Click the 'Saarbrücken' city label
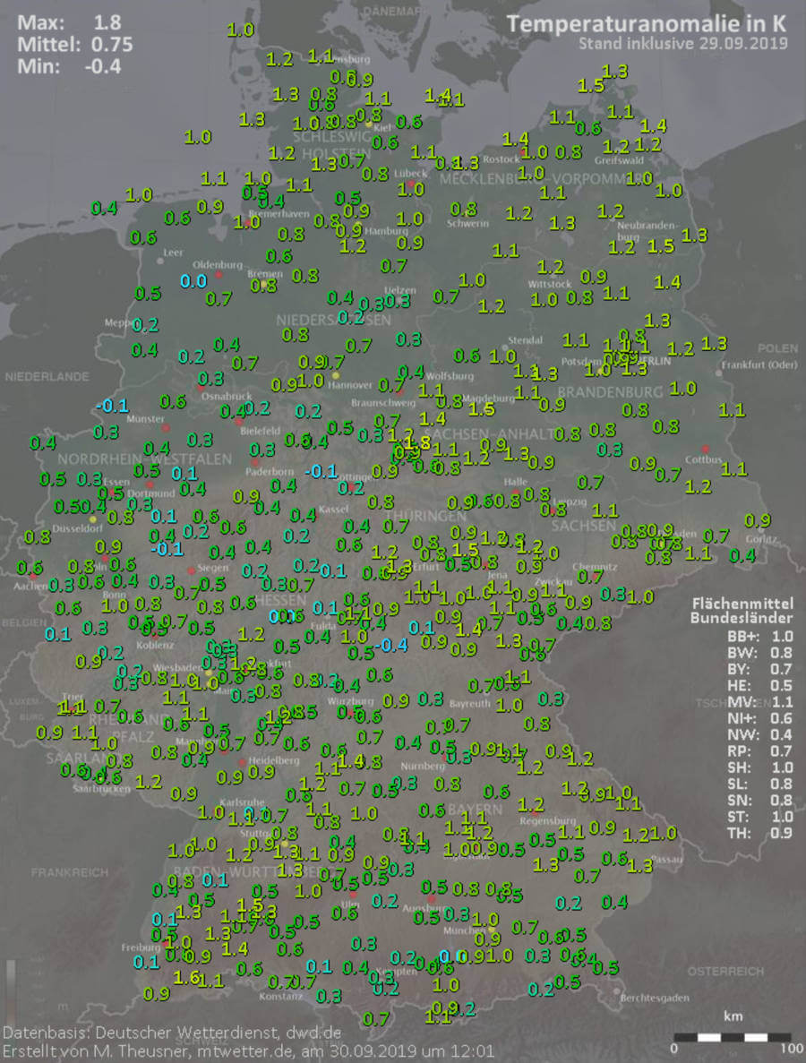 coord(101,788)
